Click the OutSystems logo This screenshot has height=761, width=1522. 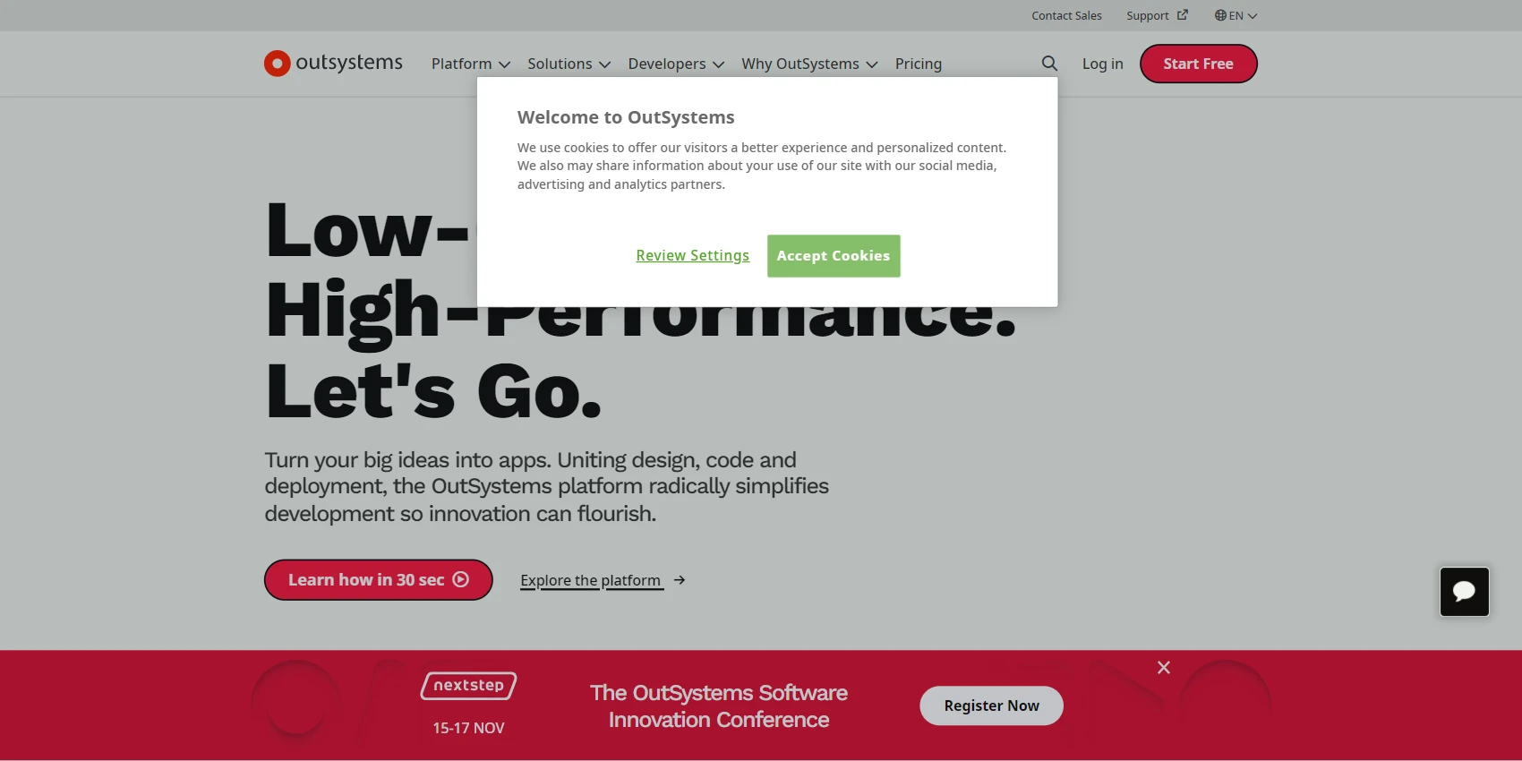(333, 63)
